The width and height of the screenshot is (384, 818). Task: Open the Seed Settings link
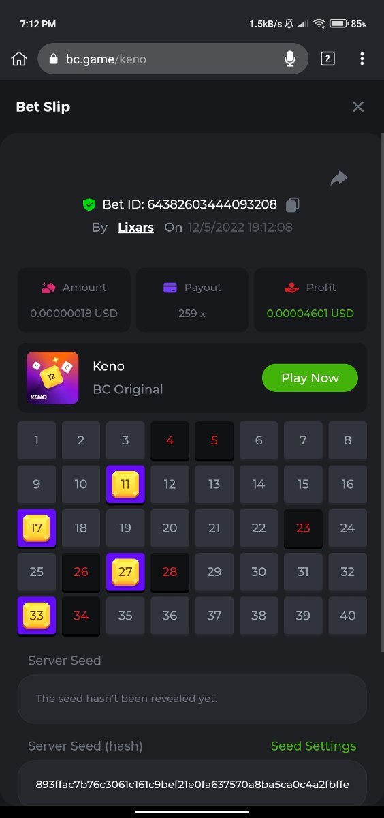point(313,746)
